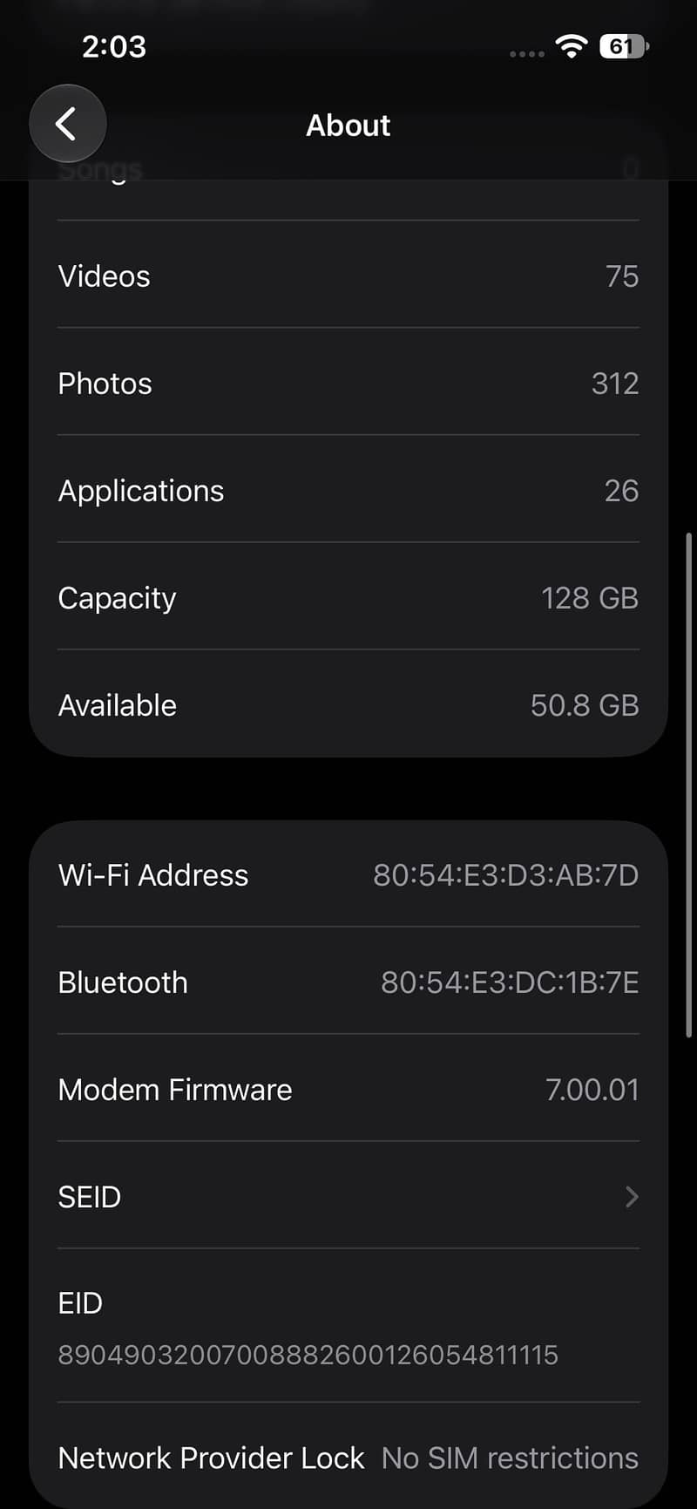The height and width of the screenshot is (1509, 697).
Task: Open SEID details chevron
Action: (633, 1197)
